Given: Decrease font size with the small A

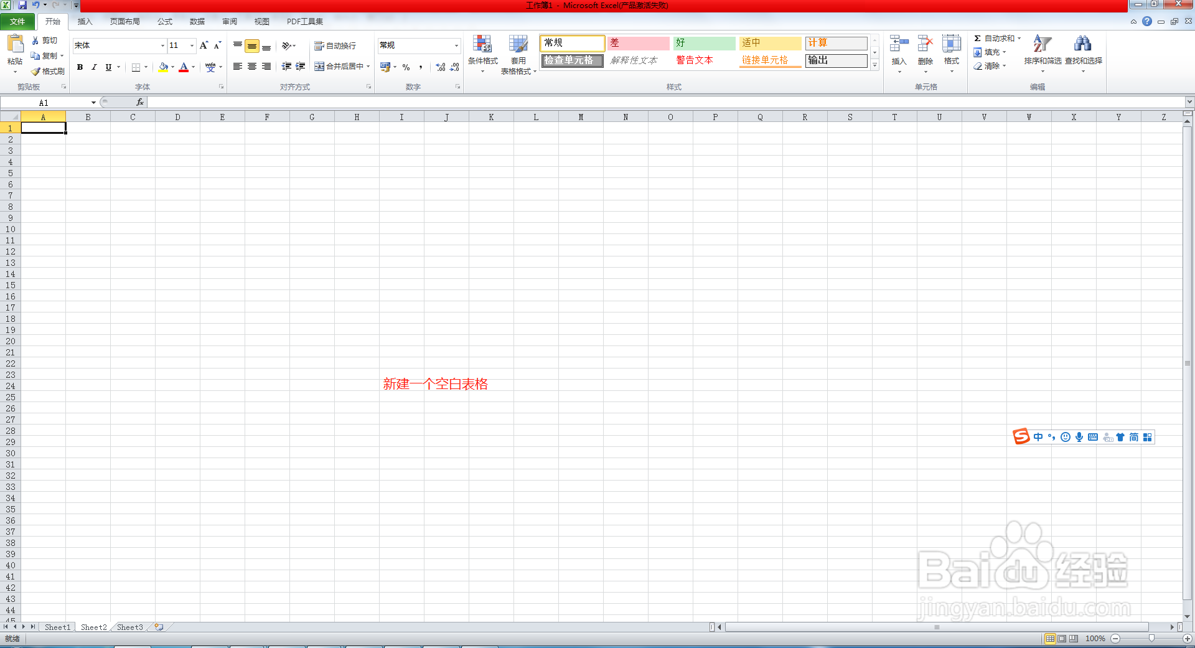Looking at the screenshot, I should [217, 45].
